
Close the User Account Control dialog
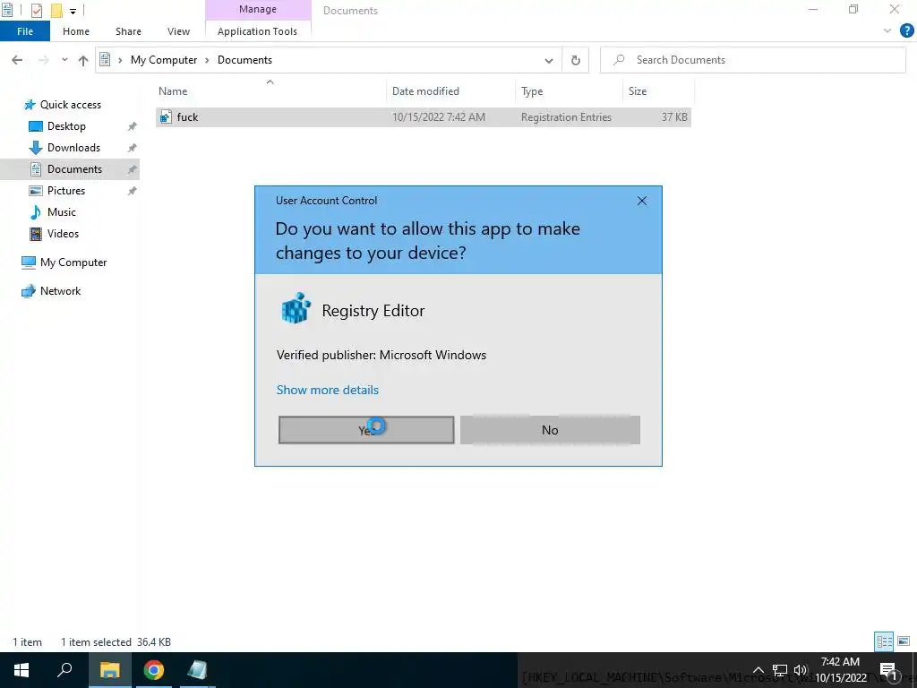point(641,201)
